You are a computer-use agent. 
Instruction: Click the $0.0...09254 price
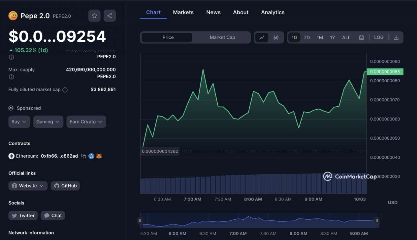(57, 37)
